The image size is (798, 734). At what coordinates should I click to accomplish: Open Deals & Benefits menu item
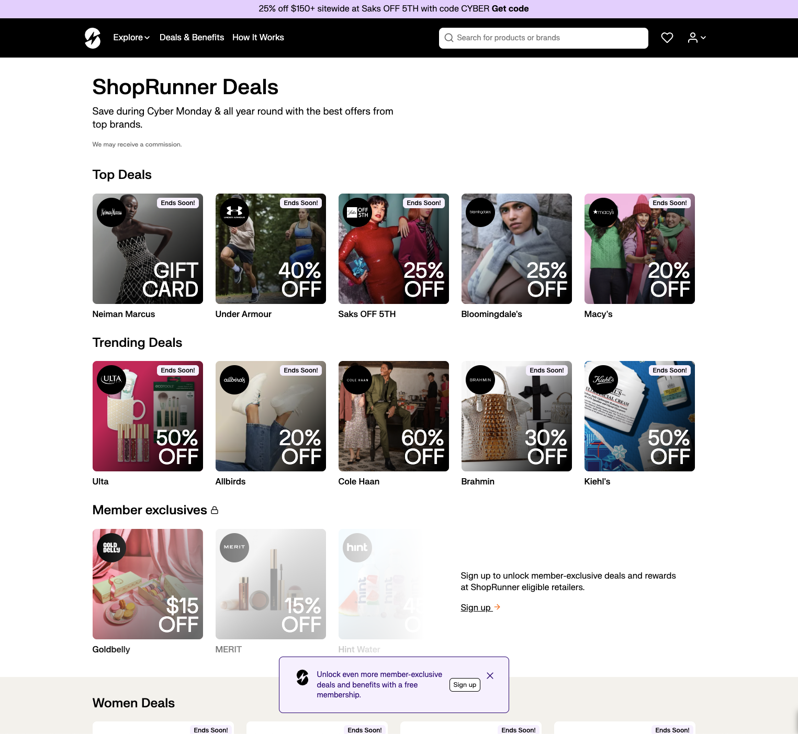tap(192, 38)
